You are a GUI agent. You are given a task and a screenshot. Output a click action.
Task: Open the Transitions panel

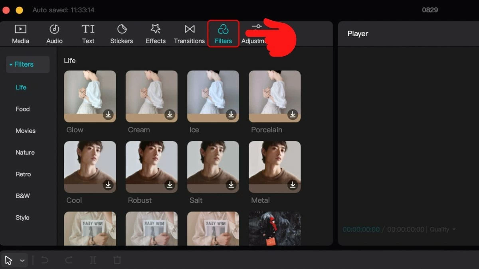click(x=189, y=33)
